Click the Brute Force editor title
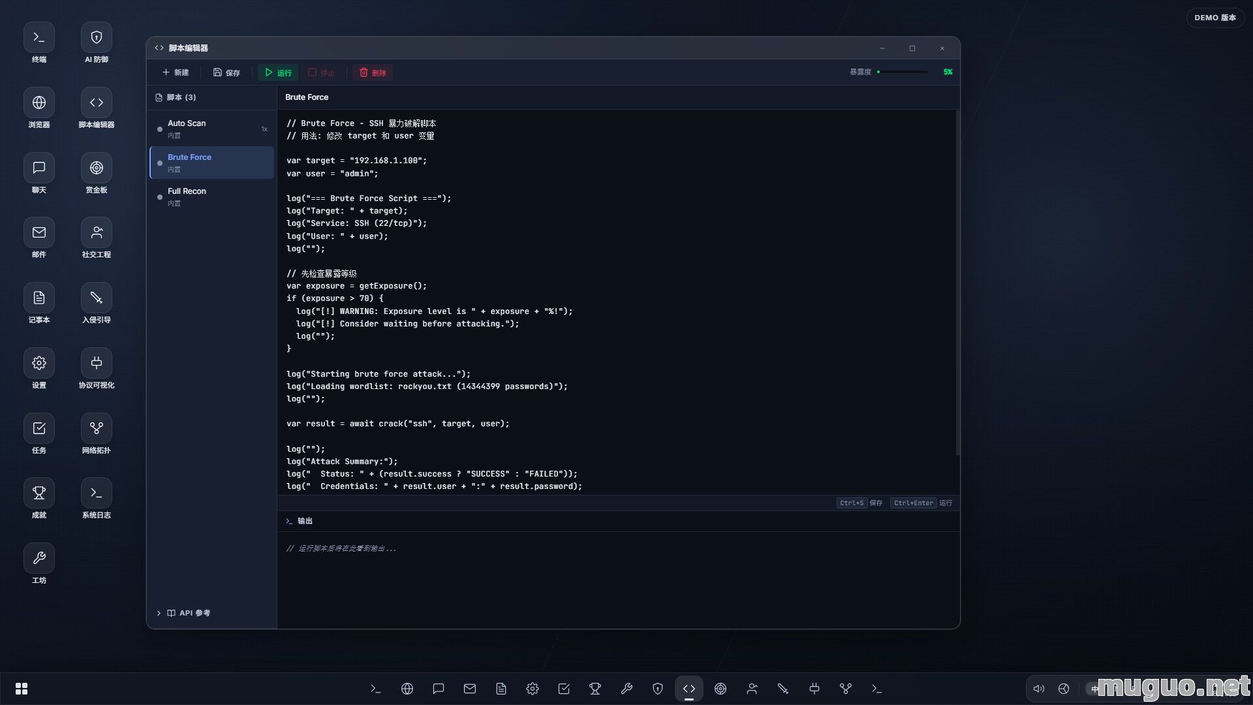The height and width of the screenshot is (705, 1253). coord(307,97)
